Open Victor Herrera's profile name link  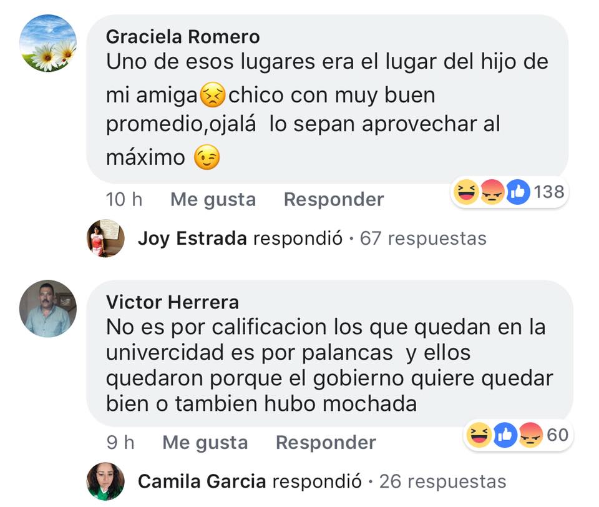click(x=173, y=302)
